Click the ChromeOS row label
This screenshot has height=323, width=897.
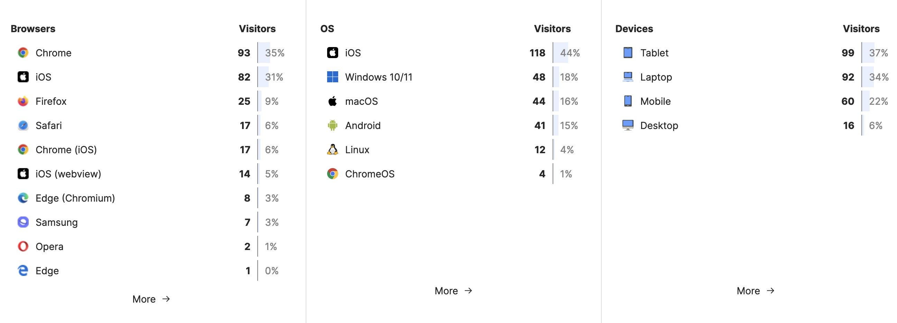(370, 174)
